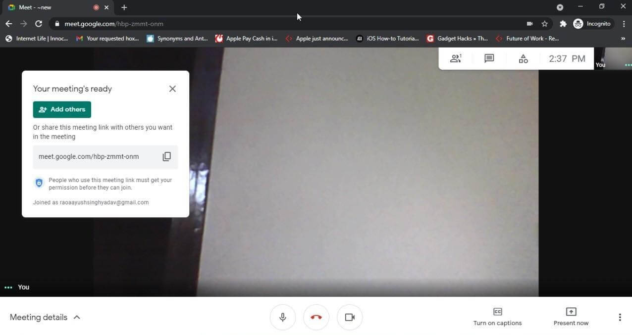Open more options three-dot menu in Meet
Screen dimensions: 632x335
click(x=620, y=317)
